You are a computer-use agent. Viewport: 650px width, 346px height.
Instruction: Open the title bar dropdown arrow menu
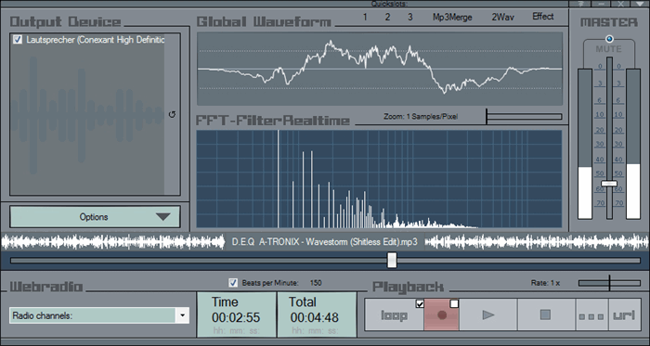click(x=639, y=4)
